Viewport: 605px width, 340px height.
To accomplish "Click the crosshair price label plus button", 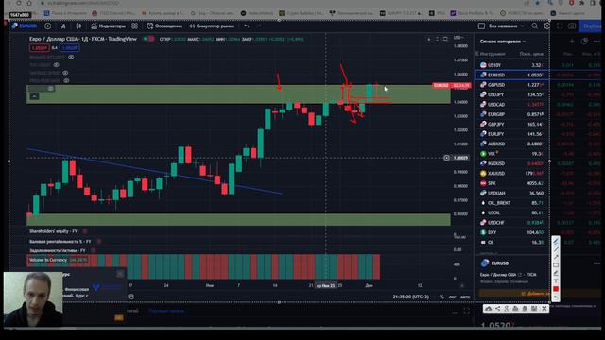I will click(446, 158).
